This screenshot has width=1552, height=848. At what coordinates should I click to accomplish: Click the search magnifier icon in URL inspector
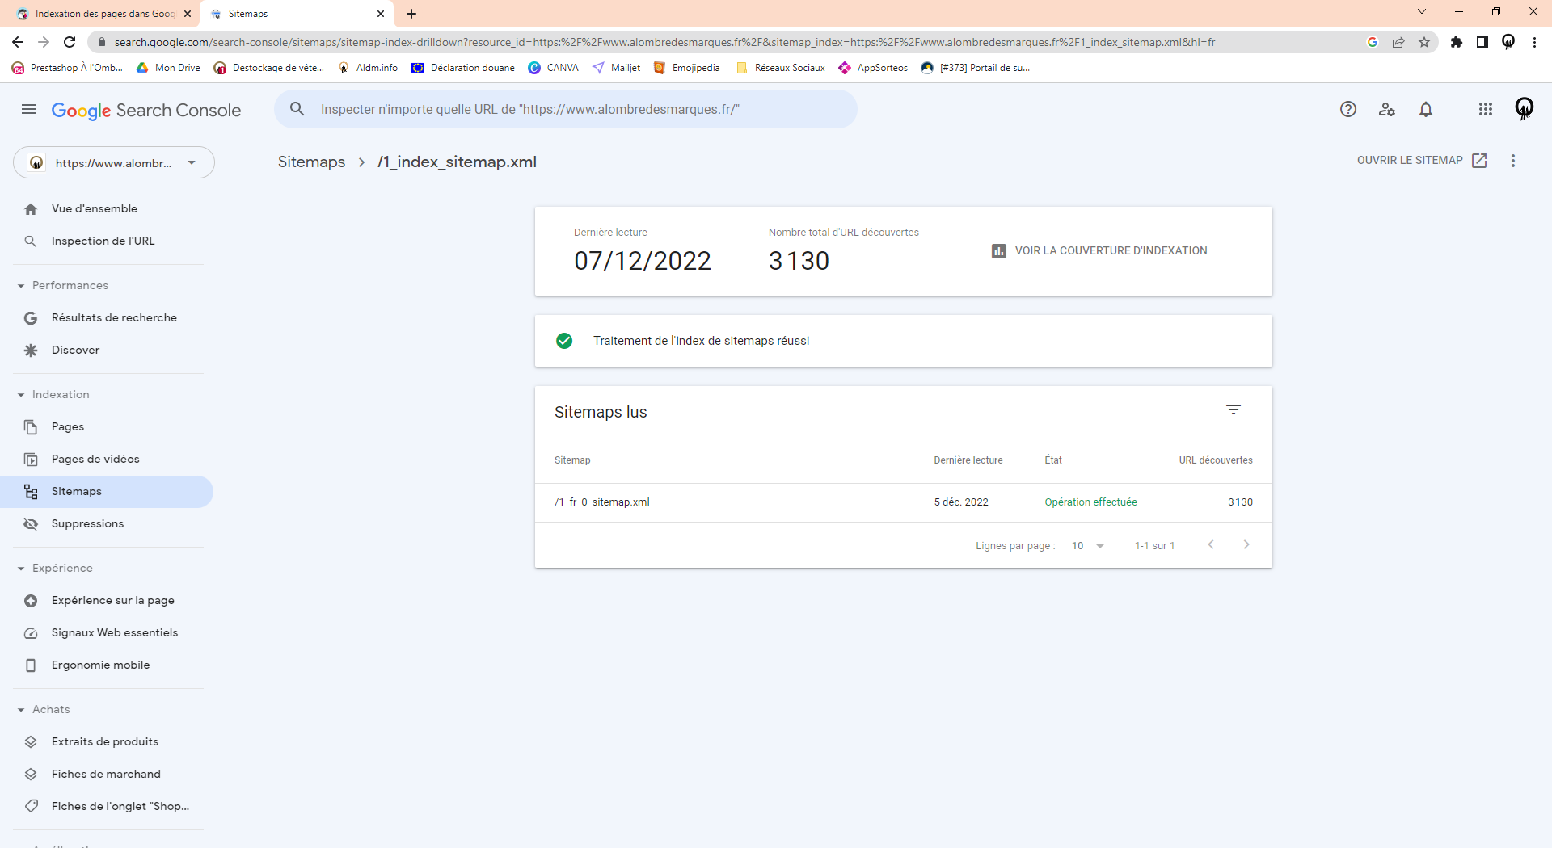pos(297,109)
